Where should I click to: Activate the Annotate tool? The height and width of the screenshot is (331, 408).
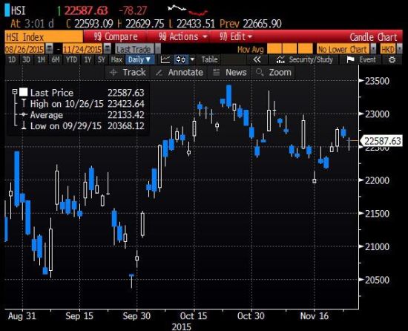click(179, 72)
